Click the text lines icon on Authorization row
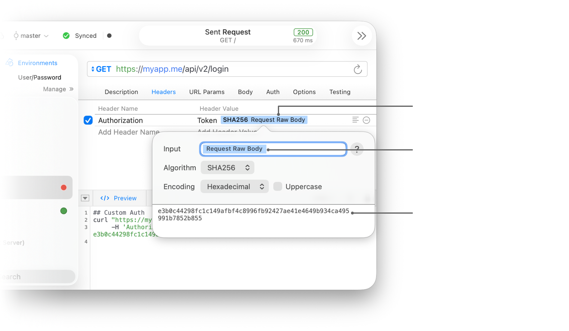Image resolution: width=569 pixels, height=331 pixels. tap(355, 120)
